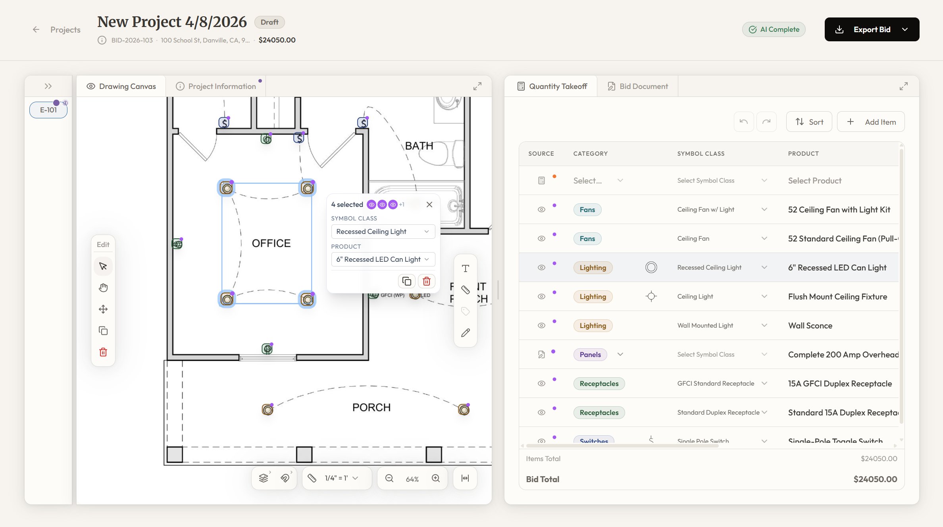
Task: Select the Measure ruler tool
Action: tap(465, 290)
